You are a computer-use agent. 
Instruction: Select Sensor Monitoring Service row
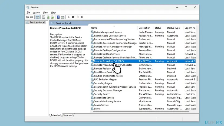pos(143,101)
